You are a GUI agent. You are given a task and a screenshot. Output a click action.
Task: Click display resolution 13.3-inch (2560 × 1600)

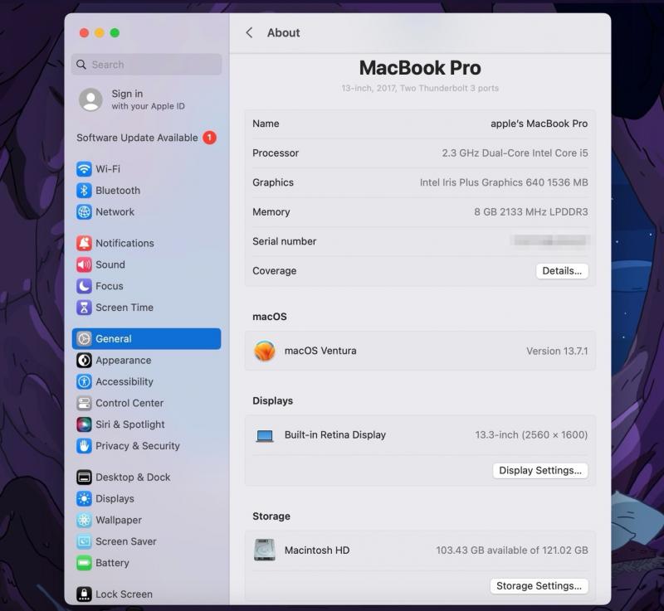tap(531, 435)
